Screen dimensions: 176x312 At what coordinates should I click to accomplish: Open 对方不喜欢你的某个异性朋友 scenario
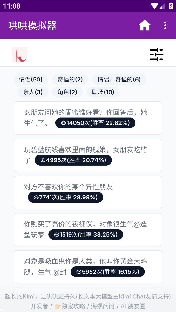(88, 192)
